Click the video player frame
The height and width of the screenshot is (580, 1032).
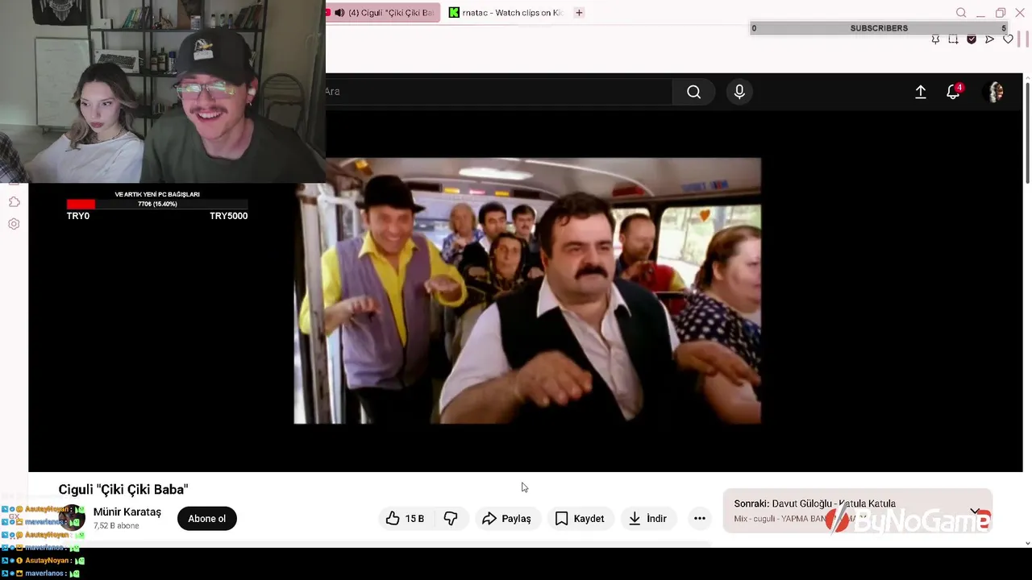(527, 291)
